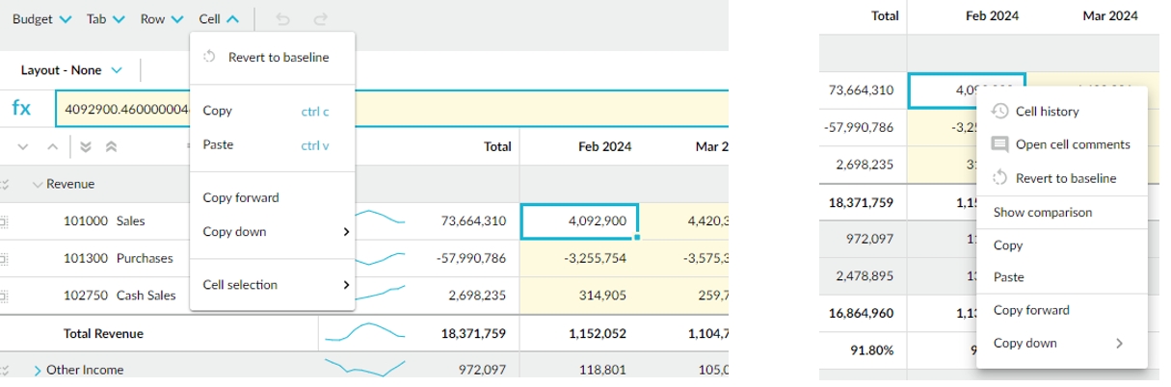The height and width of the screenshot is (387, 1171).
Task: Open the Sales row sparkline chart
Action: [x=379, y=220]
